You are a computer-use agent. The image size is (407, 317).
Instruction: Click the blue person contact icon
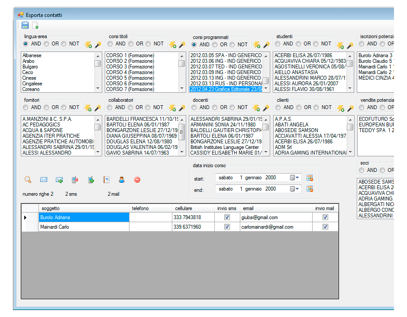tap(122, 180)
